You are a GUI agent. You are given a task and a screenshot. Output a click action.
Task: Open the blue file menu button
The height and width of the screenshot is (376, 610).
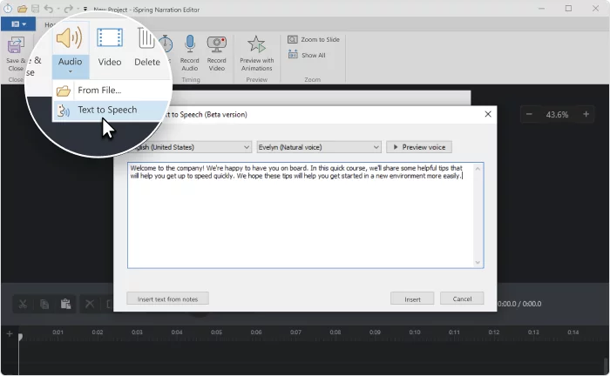(x=18, y=24)
